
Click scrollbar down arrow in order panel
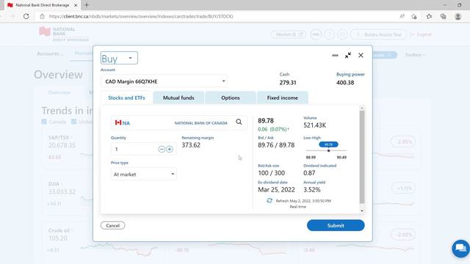click(362, 210)
